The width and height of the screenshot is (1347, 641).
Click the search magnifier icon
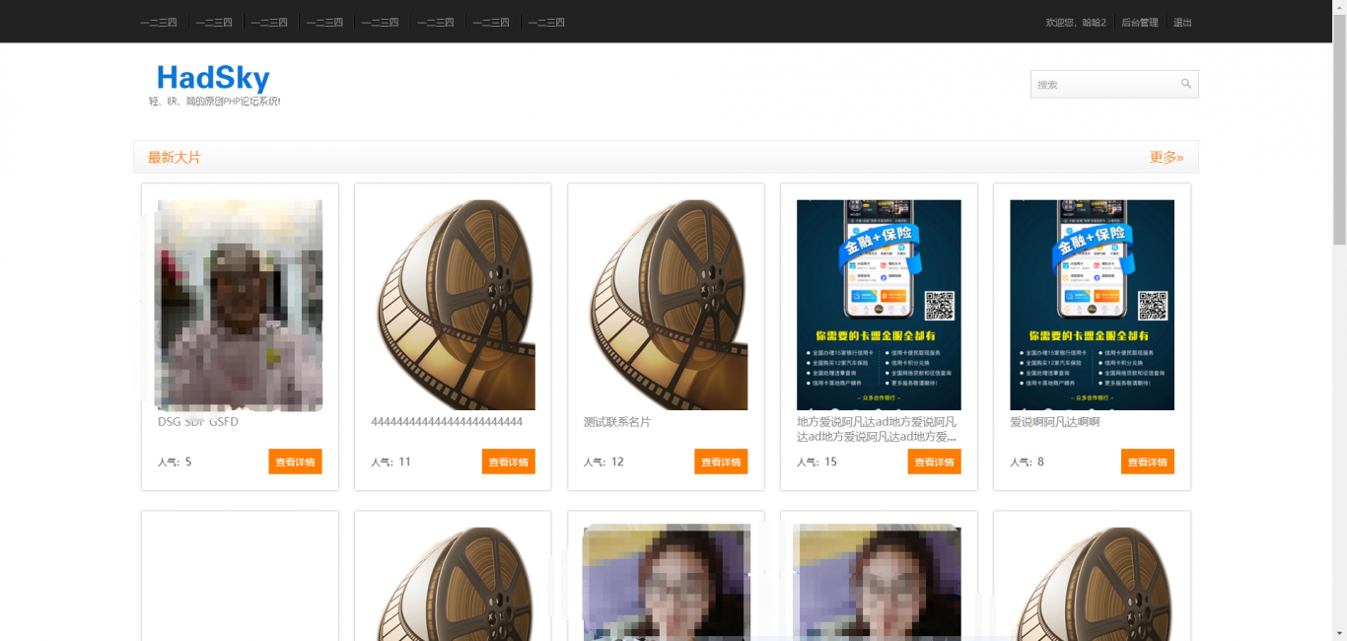tap(1186, 84)
